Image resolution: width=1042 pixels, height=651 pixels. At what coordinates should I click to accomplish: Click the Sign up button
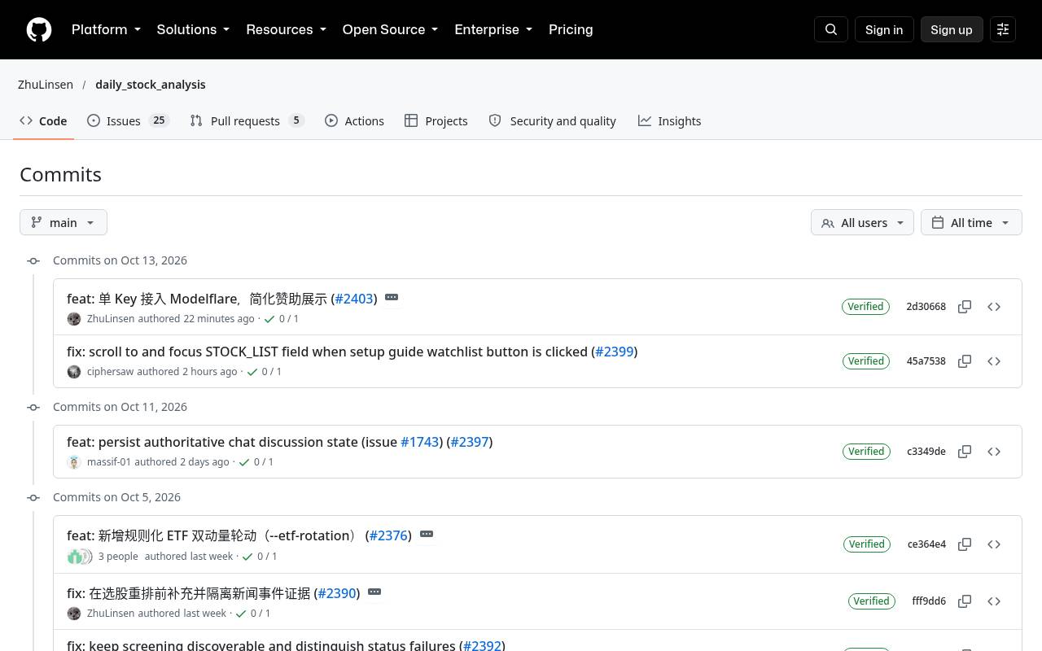click(x=952, y=29)
